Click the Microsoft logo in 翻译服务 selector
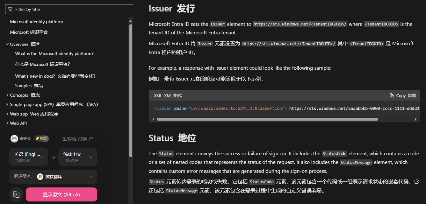 tap(40, 177)
